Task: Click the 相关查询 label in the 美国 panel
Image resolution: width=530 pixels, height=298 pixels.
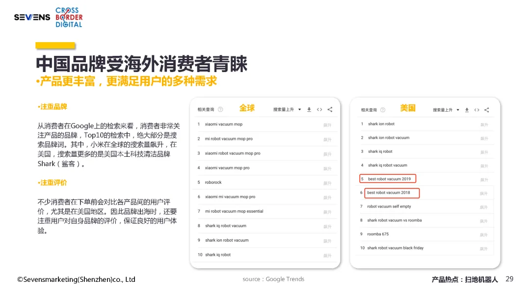Action: [369, 110]
